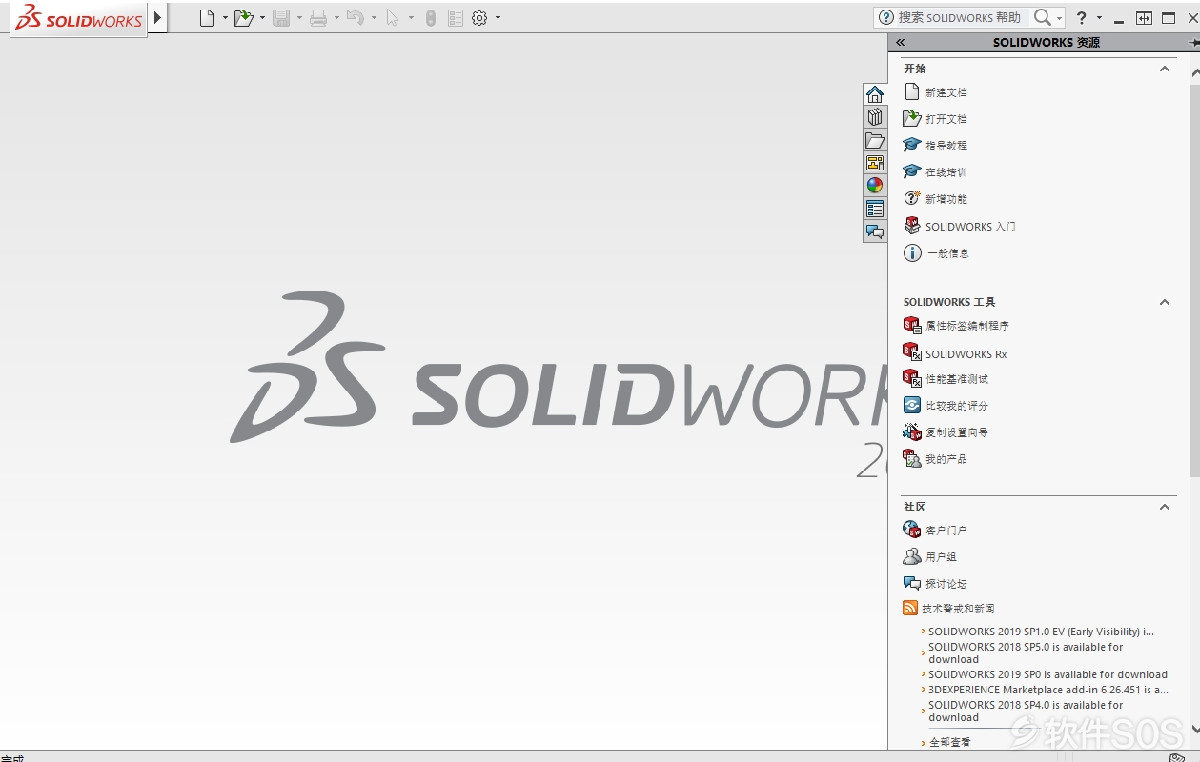Viewport: 1200px width, 762px height.
Task: Switch to the Design Library tab
Action: tap(875, 117)
